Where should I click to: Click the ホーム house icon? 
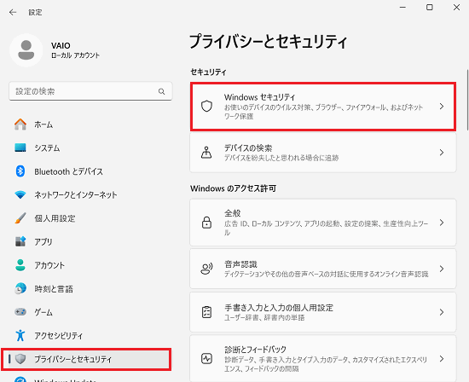point(20,124)
